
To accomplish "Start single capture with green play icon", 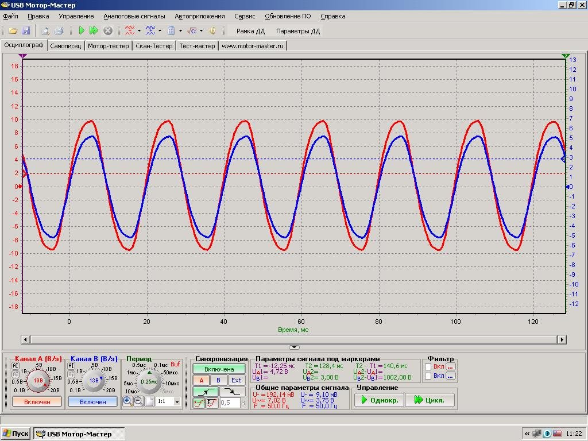I will pyautogui.click(x=82, y=31).
